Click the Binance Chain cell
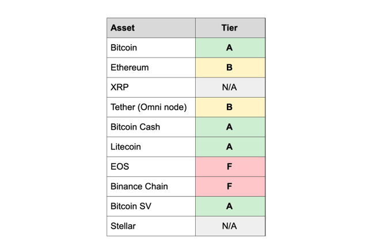The width and height of the screenshot is (380, 252). point(151,187)
